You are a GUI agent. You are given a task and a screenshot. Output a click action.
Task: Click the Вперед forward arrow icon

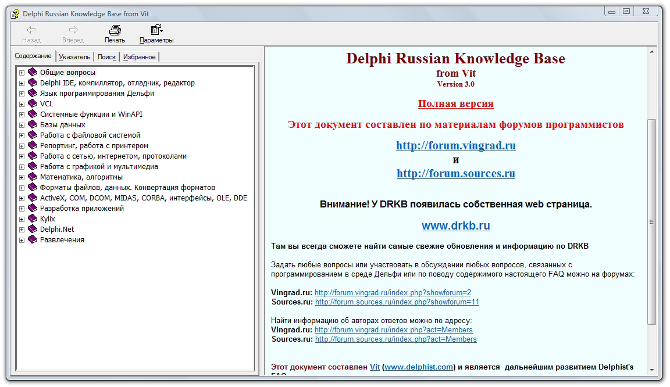73,30
